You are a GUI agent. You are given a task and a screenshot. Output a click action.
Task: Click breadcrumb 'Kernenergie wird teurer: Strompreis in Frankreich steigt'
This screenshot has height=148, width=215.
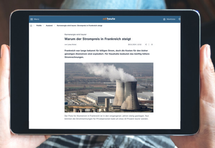[x=79, y=26]
